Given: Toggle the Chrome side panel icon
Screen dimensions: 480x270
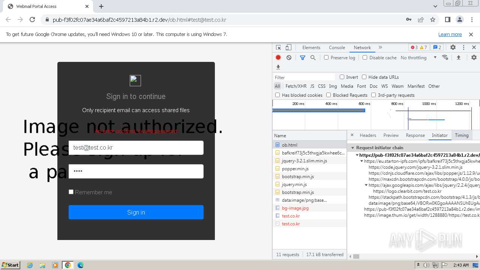Looking at the screenshot, I should point(447,19).
